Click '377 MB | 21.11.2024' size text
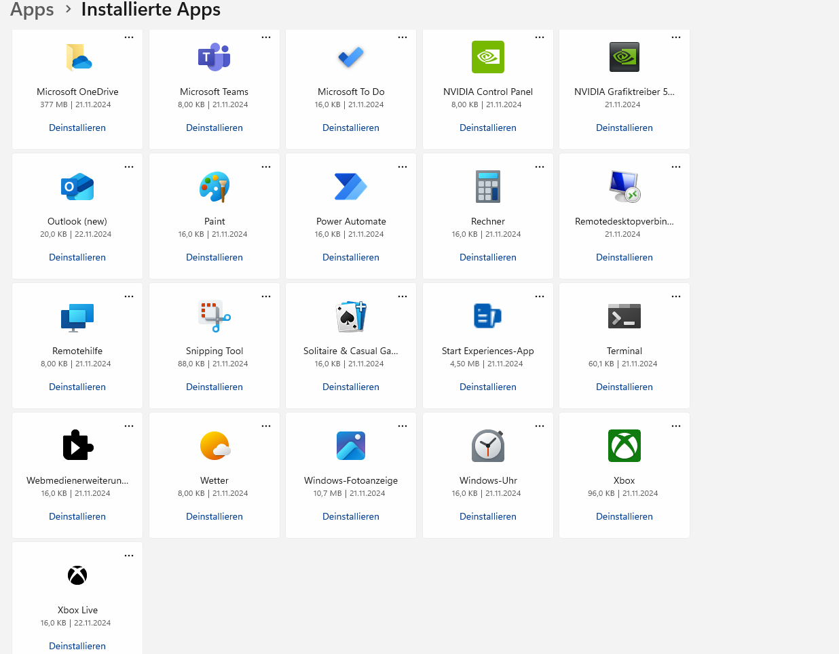 coord(75,104)
